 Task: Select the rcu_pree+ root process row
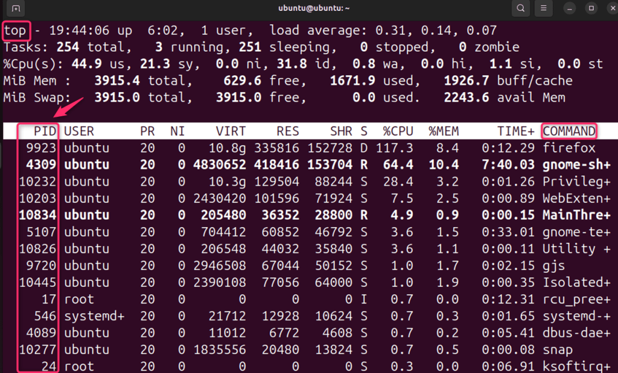[302, 299]
